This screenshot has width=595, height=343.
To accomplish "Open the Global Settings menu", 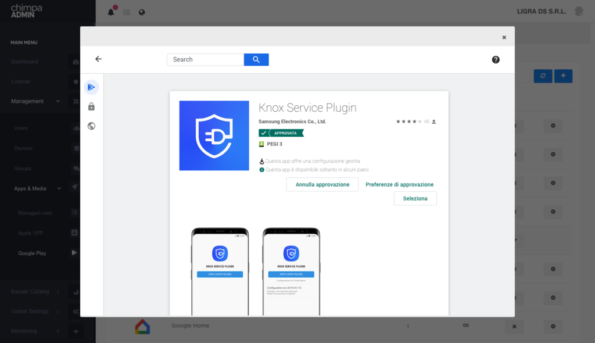I will pyautogui.click(x=30, y=311).
